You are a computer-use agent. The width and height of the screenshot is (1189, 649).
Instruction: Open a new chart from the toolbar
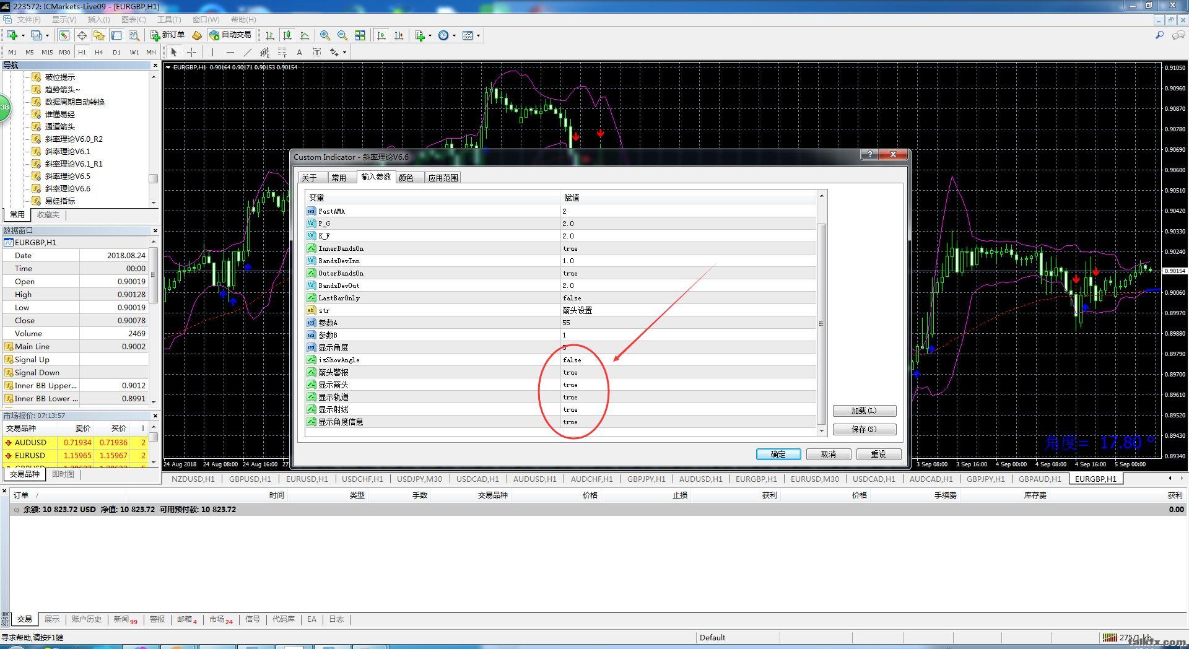click(12, 35)
